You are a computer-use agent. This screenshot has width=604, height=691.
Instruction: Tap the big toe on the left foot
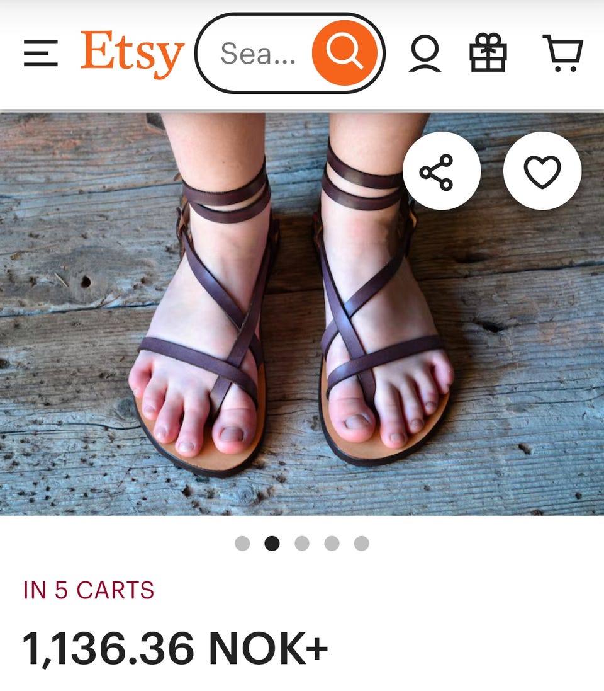[234, 430]
